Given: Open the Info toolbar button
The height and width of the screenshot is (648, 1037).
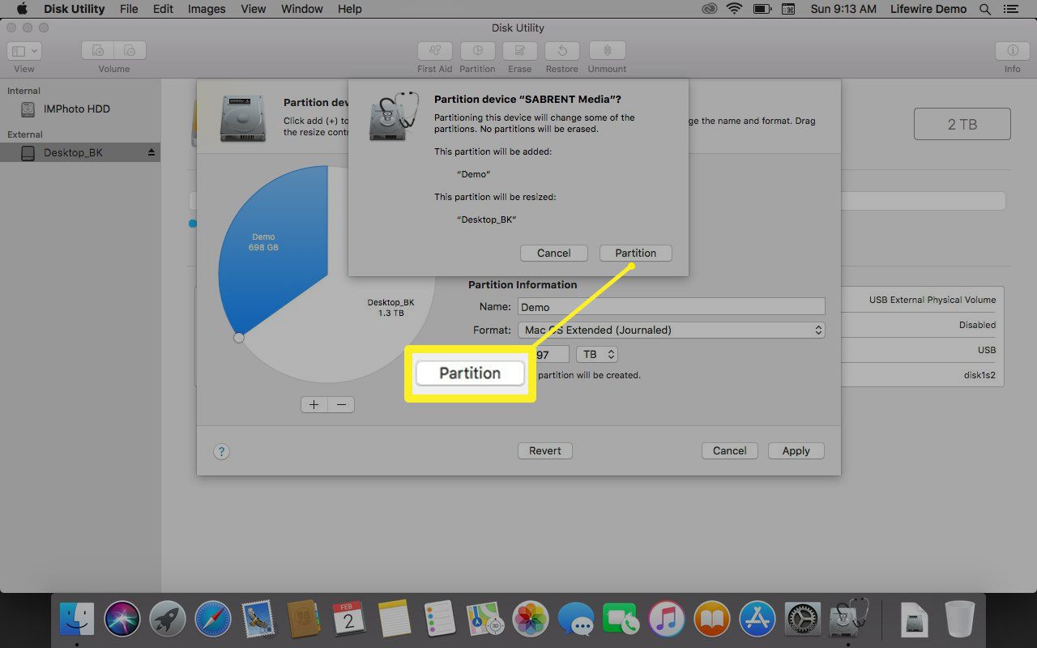Looking at the screenshot, I should (x=1012, y=50).
